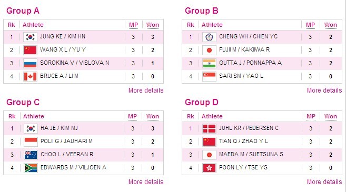Click South Africa flag beside EDWARDS M / VILJOEN A
The height and width of the screenshot is (192, 346).
(31, 168)
